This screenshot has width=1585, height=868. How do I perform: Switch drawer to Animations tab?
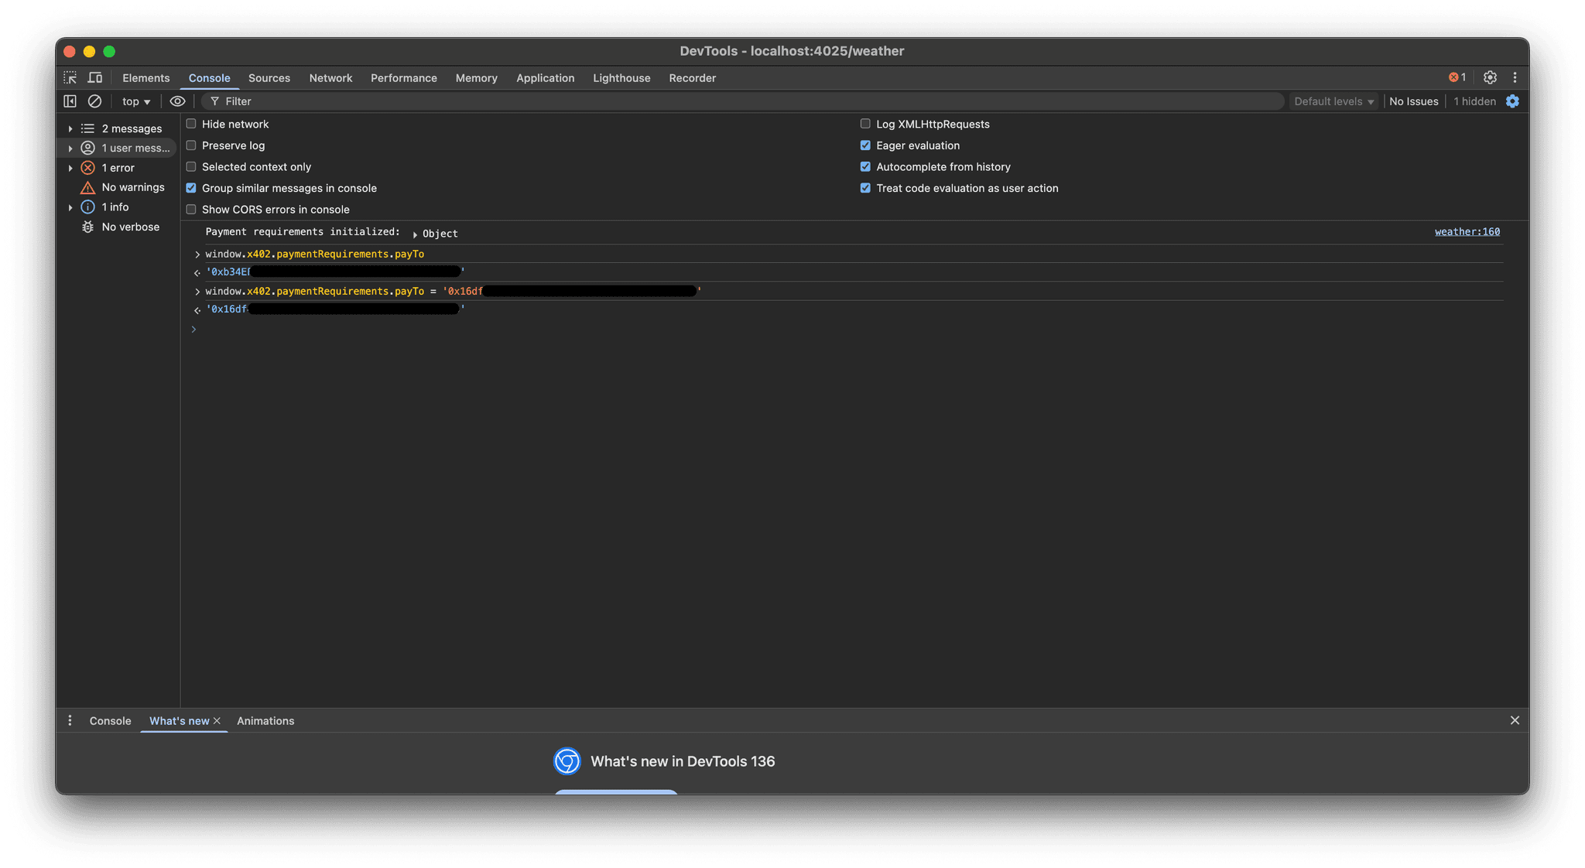tap(265, 720)
